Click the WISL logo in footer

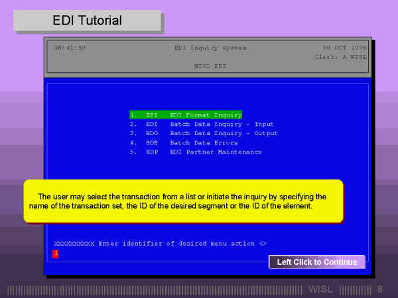[322, 289]
